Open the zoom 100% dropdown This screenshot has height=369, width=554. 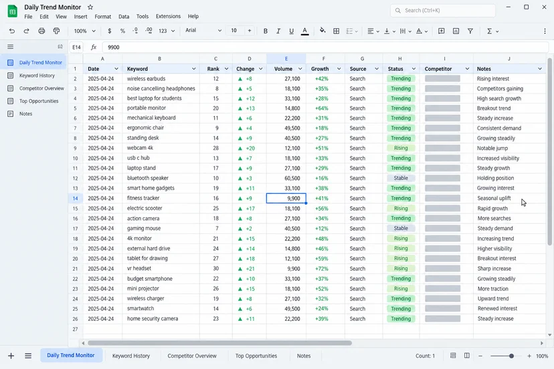85,31
